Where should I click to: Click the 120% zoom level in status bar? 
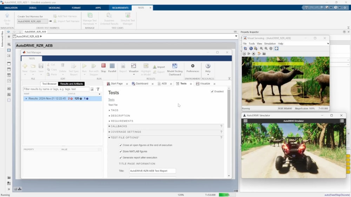coord(181,195)
